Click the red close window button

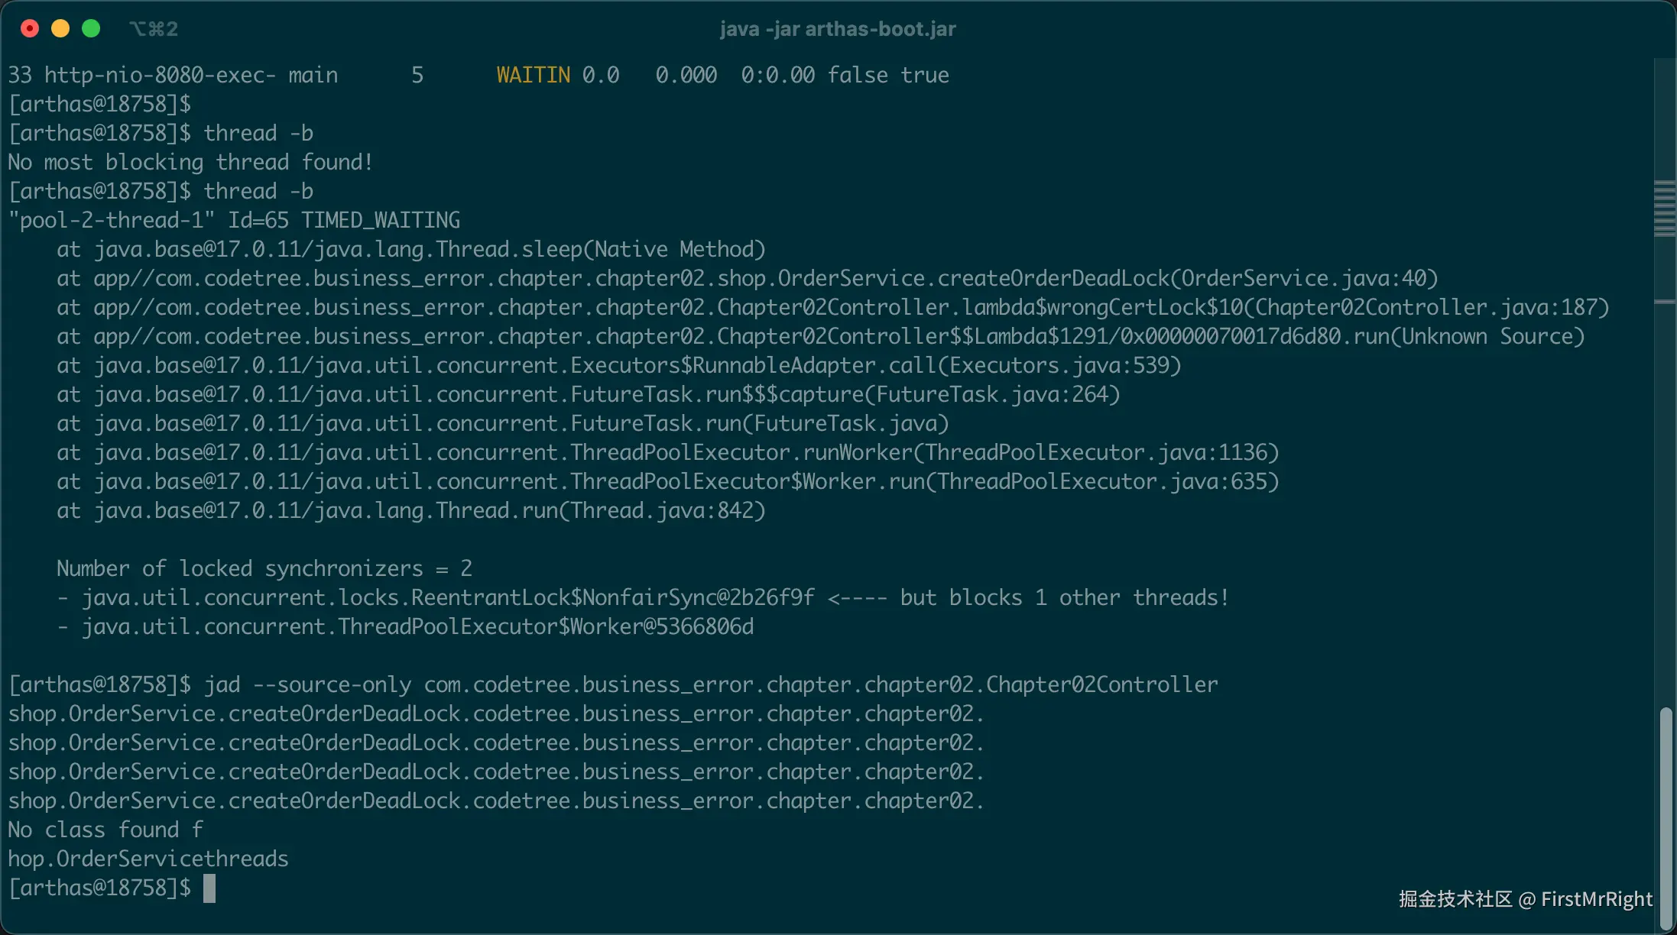point(30,29)
